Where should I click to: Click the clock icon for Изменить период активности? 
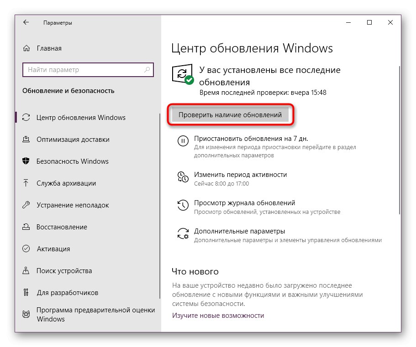tap(183, 177)
